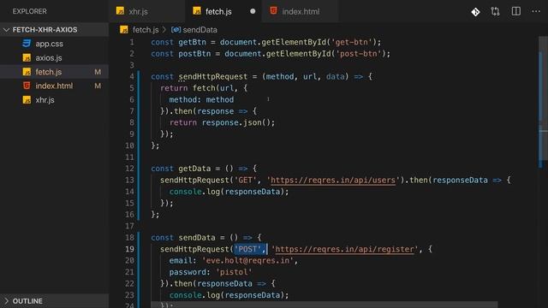Click line number 19 in gutter
548x308 pixels.
pos(129,249)
